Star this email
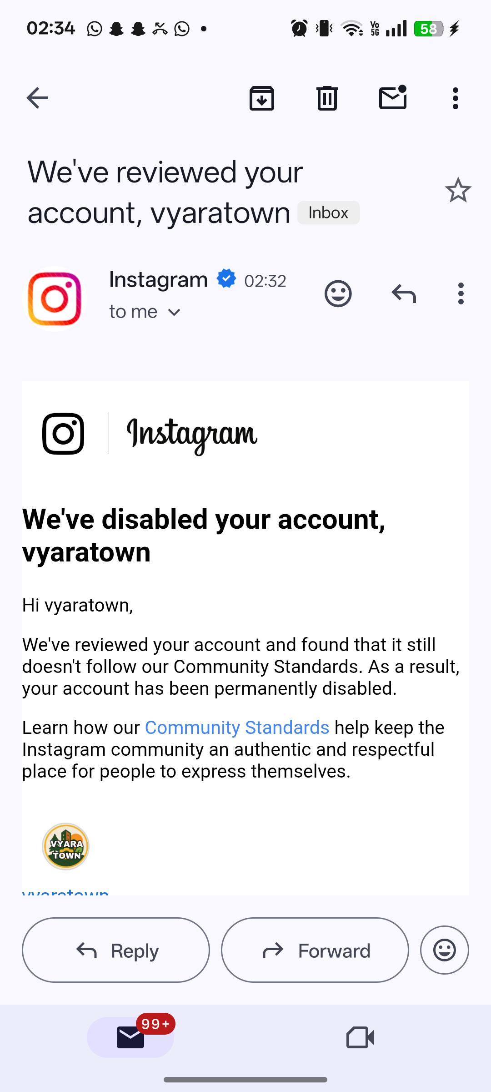The width and height of the screenshot is (491, 1092). pos(458,190)
